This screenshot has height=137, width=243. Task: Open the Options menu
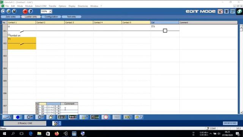pyautogui.click(x=62, y=6)
